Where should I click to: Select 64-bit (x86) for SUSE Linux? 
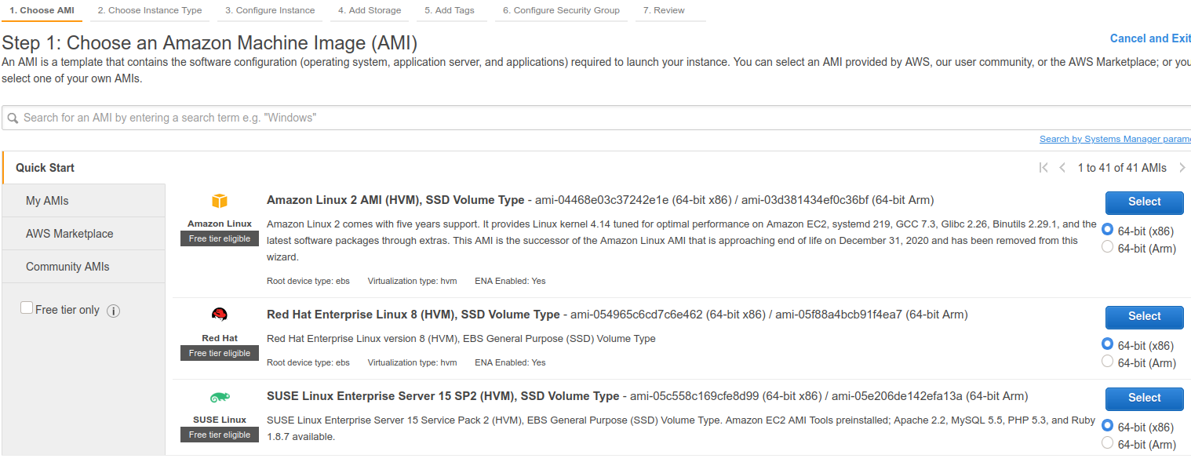click(1107, 426)
